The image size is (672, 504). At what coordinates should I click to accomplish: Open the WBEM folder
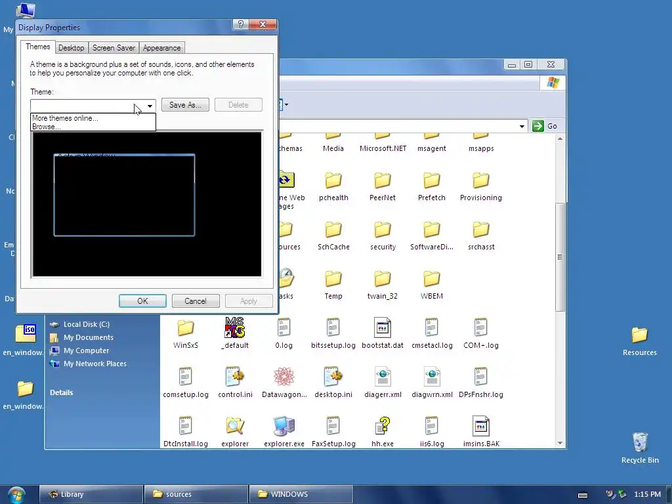(x=432, y=285)
